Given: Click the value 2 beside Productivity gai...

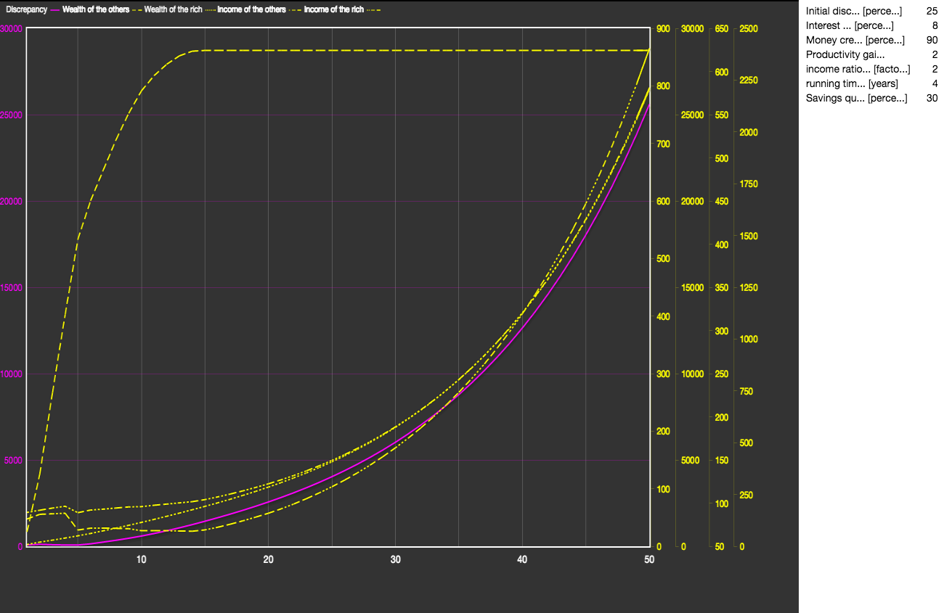Looking at the screenshot, I should coord(935,54).
